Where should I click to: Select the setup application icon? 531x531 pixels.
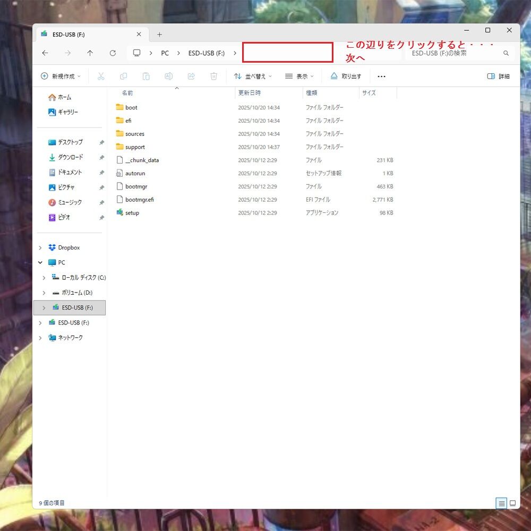[x=119, y=212]
